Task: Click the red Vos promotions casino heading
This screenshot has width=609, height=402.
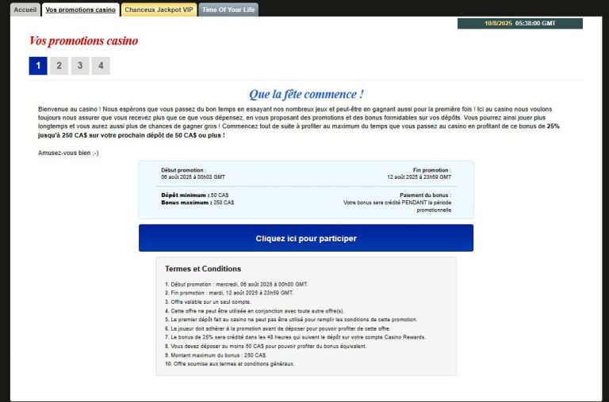Action: tap(83, 41)
